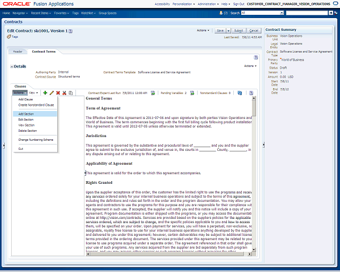This screenshot has height=272, width=340.
Task: Click vertical scrollbar up arrow in terms pane
Action: [x=254, y=98]
